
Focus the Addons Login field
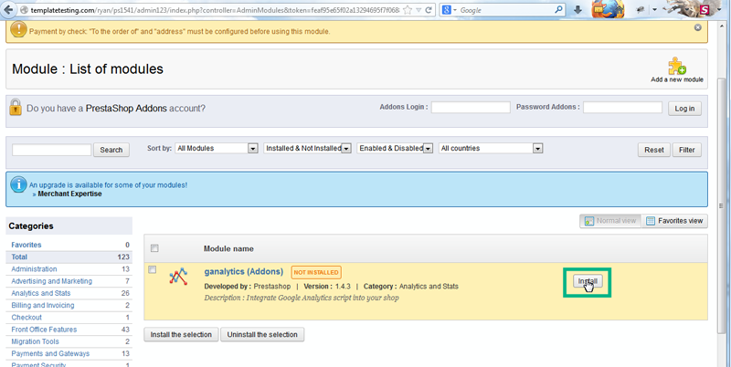[x=471, y=107]
